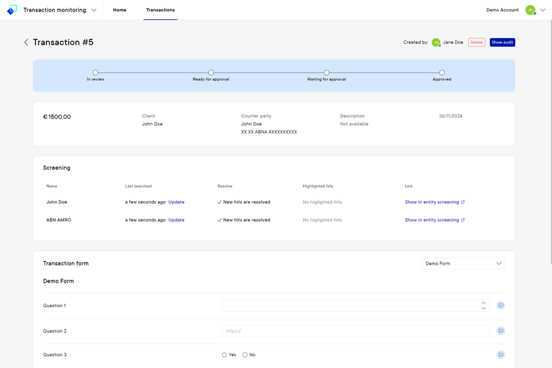Click the 26/11/2024 date
This screenshot has width=552, height=368.
[450, 116]
